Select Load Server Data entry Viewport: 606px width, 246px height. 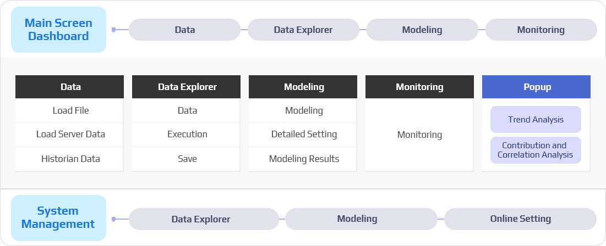71,135
